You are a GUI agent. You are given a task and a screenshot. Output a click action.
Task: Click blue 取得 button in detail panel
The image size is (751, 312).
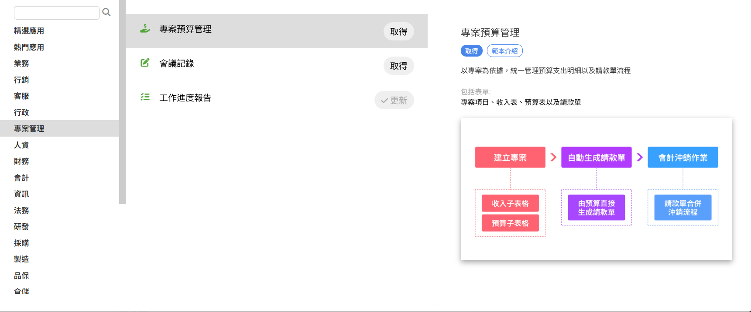471,51
